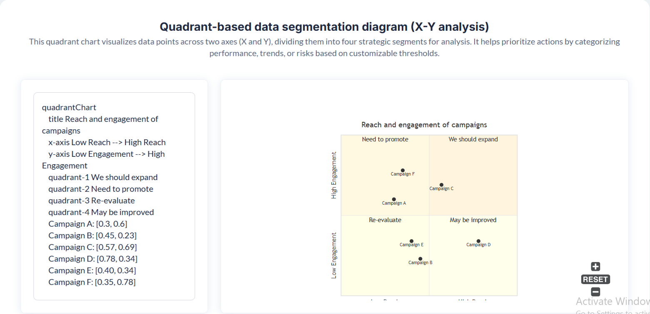The height and width of the screenshot is (314, 650).
Task: Click the Campaign C data point dot
Action: (x=442, y=185)
